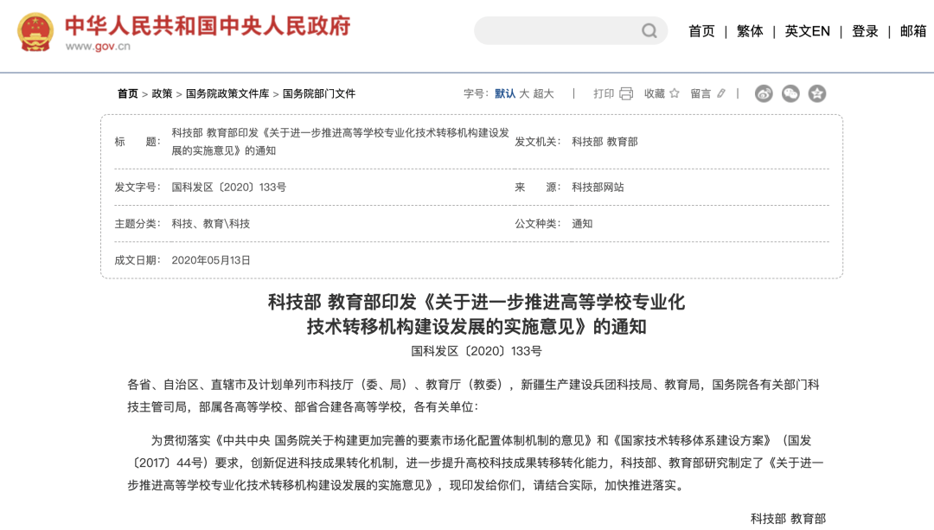Go to 政策 in breadcrumb
Screen dimensions: 934x530
162,93
